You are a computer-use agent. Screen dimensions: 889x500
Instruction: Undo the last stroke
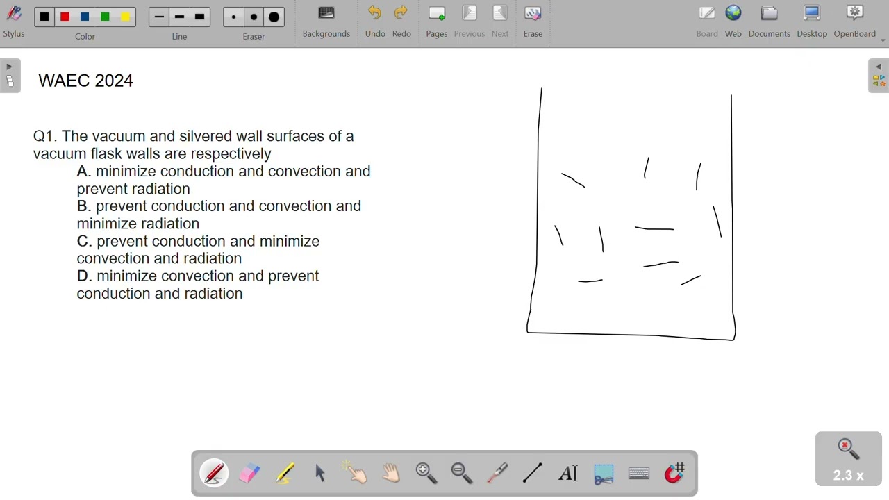point(375,22)
